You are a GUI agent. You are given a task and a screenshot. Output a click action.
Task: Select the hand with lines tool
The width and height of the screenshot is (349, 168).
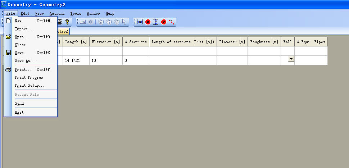[x=101, y=22]
